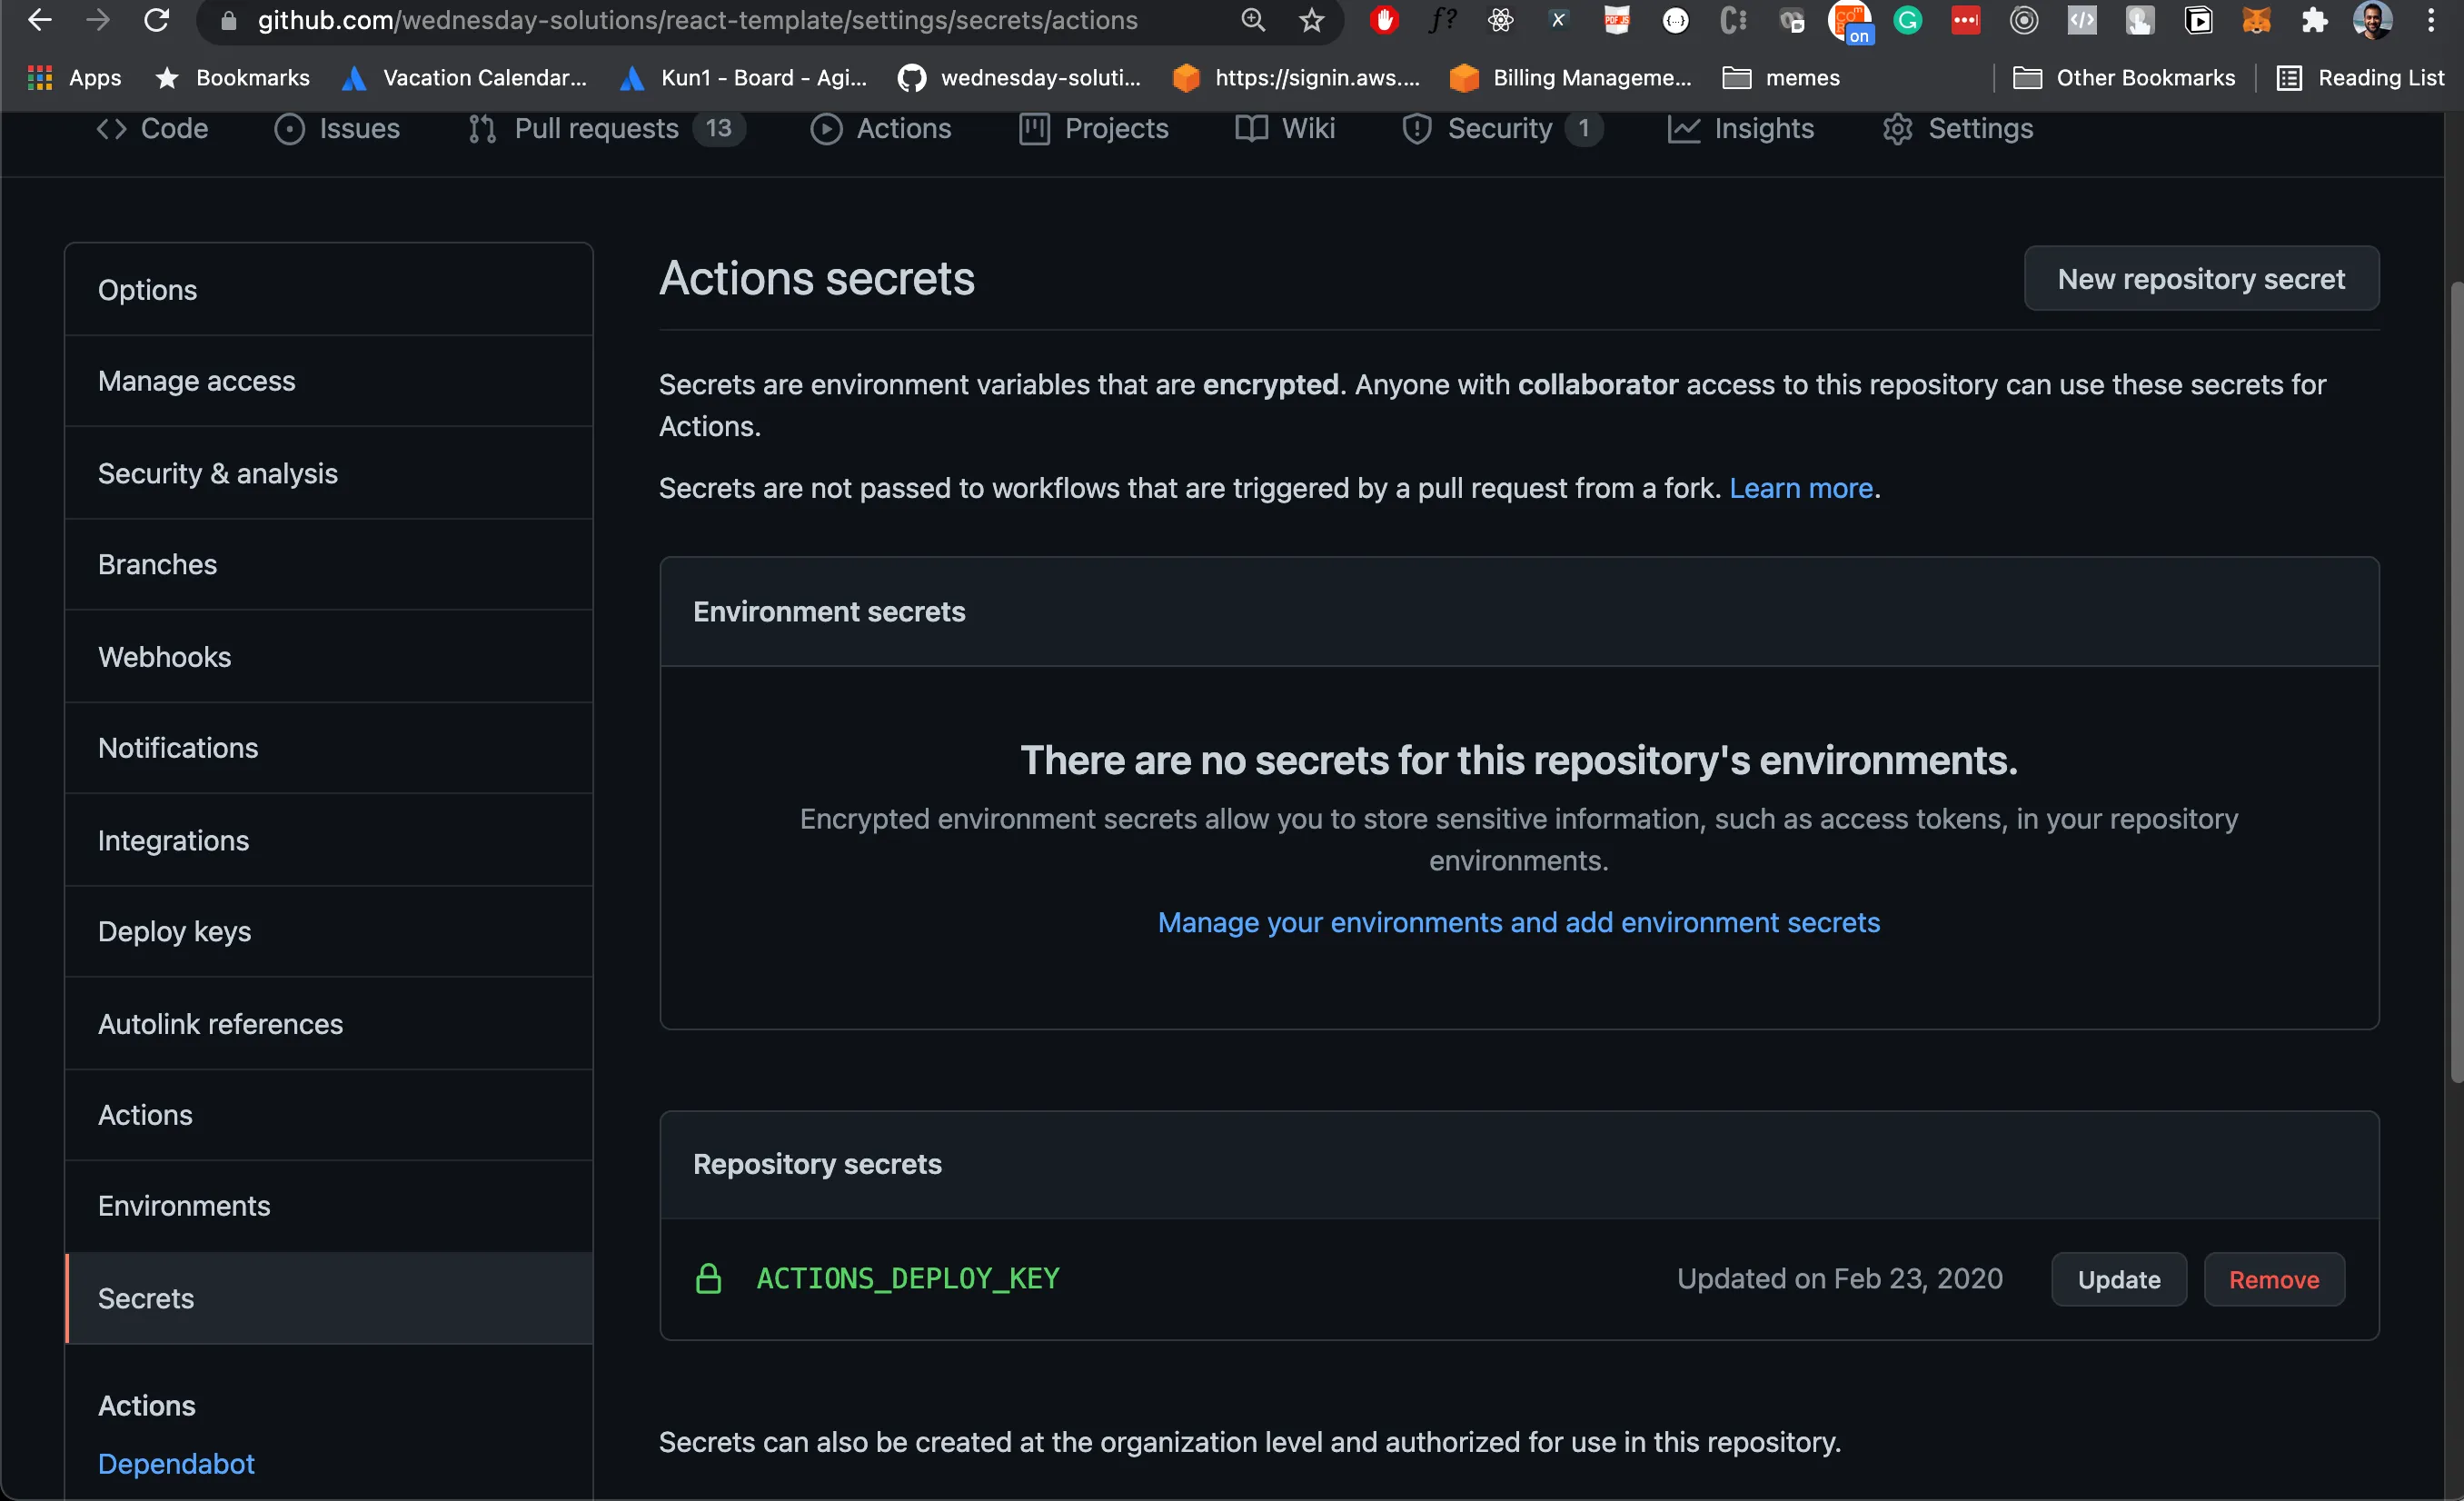The width and height of the screenshot is (2464, 1501).
Task: Open the Grammarly green G extension
Action: click(1908, 20)
